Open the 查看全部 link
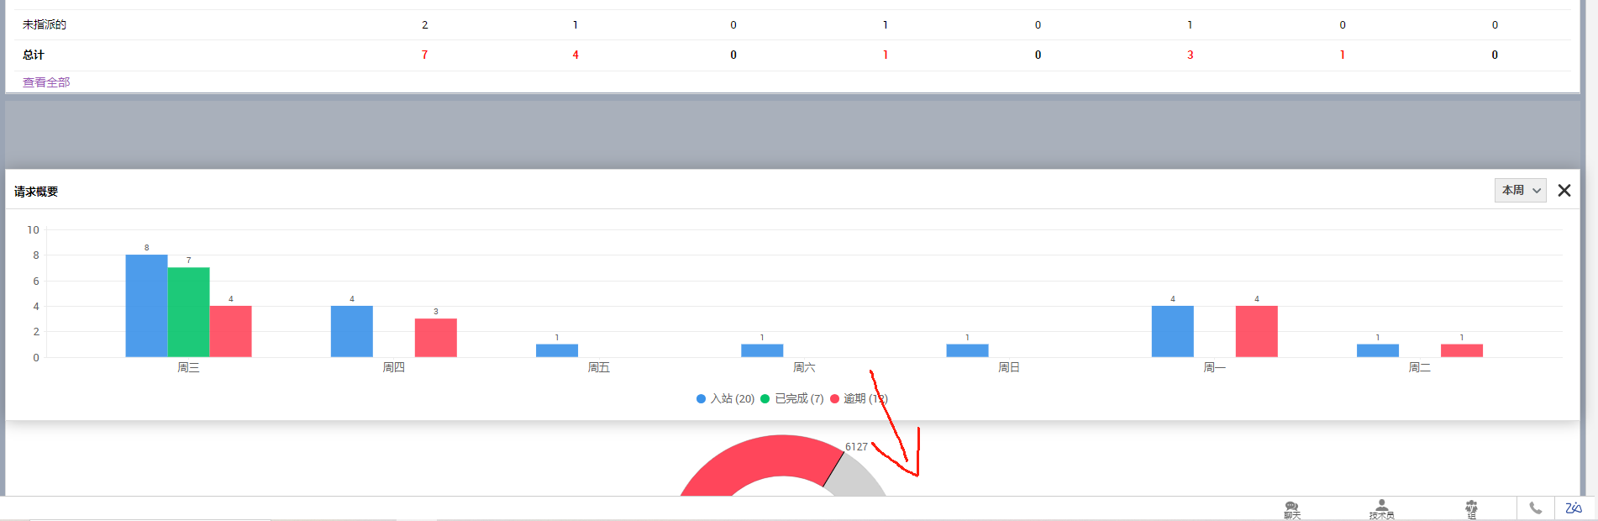 [46, 82]
